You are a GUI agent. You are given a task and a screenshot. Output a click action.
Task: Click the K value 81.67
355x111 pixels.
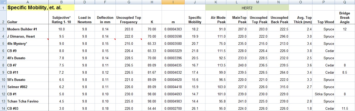tap(152, 72)
